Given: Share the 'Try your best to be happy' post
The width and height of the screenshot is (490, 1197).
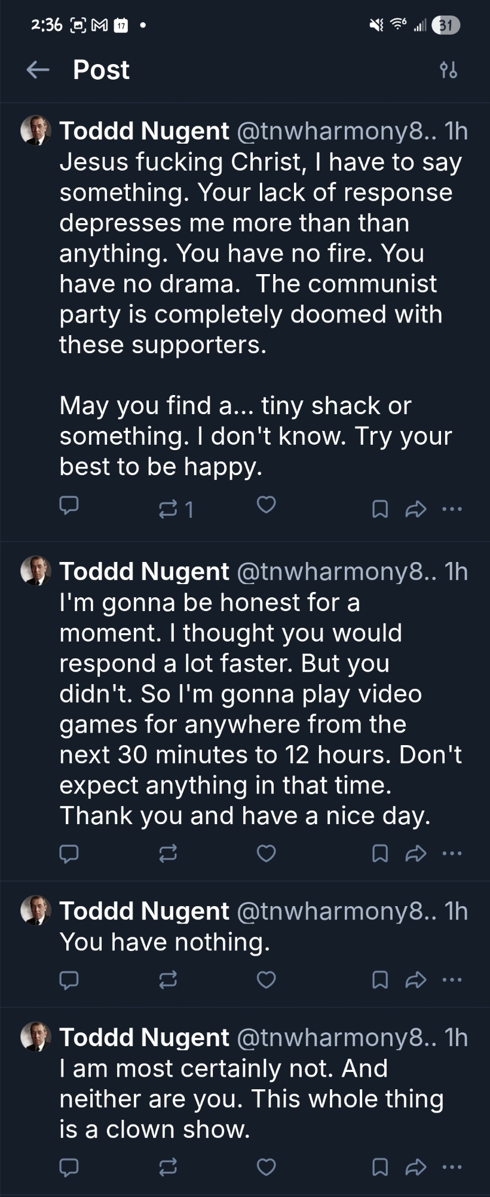Looking at the screenshot, I should coord(415,509).
